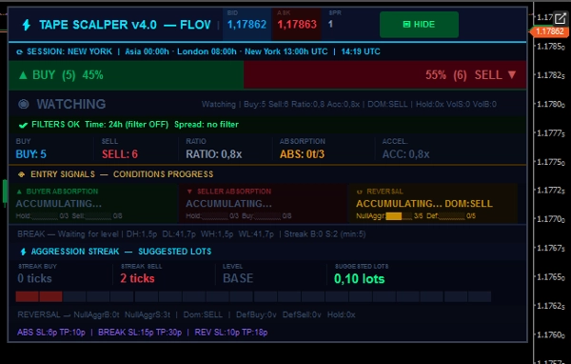This screenshot has width=571, height=364.
Task: Click the SELLER ABSORPTION Hold progress bar
Action: coord(215,216)
